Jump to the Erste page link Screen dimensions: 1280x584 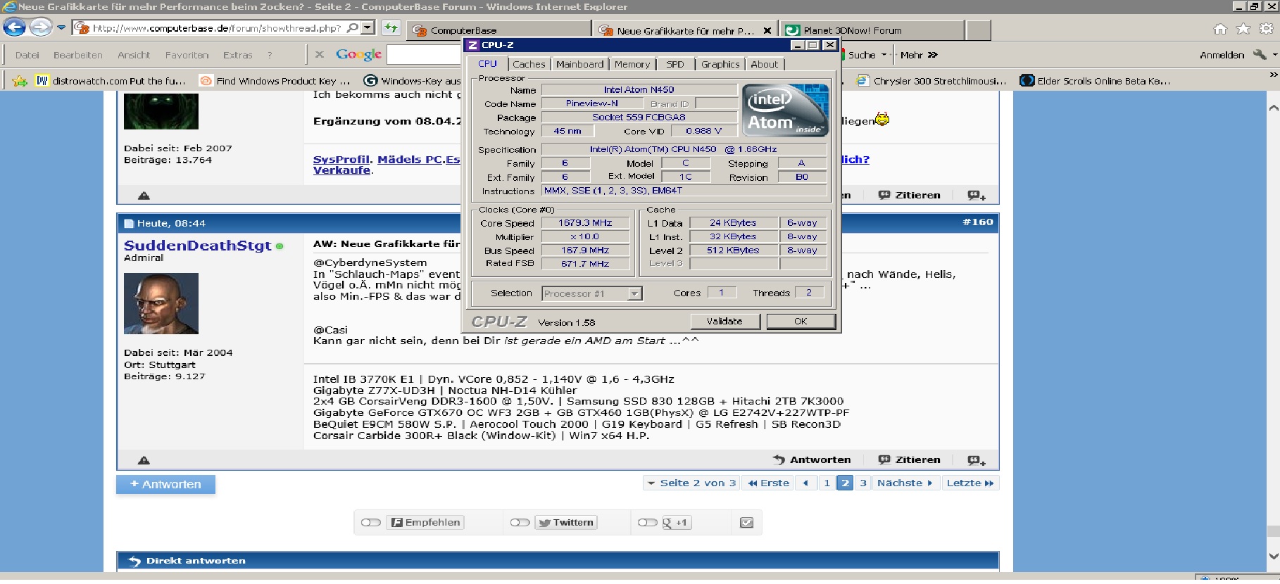pos(768,483)
